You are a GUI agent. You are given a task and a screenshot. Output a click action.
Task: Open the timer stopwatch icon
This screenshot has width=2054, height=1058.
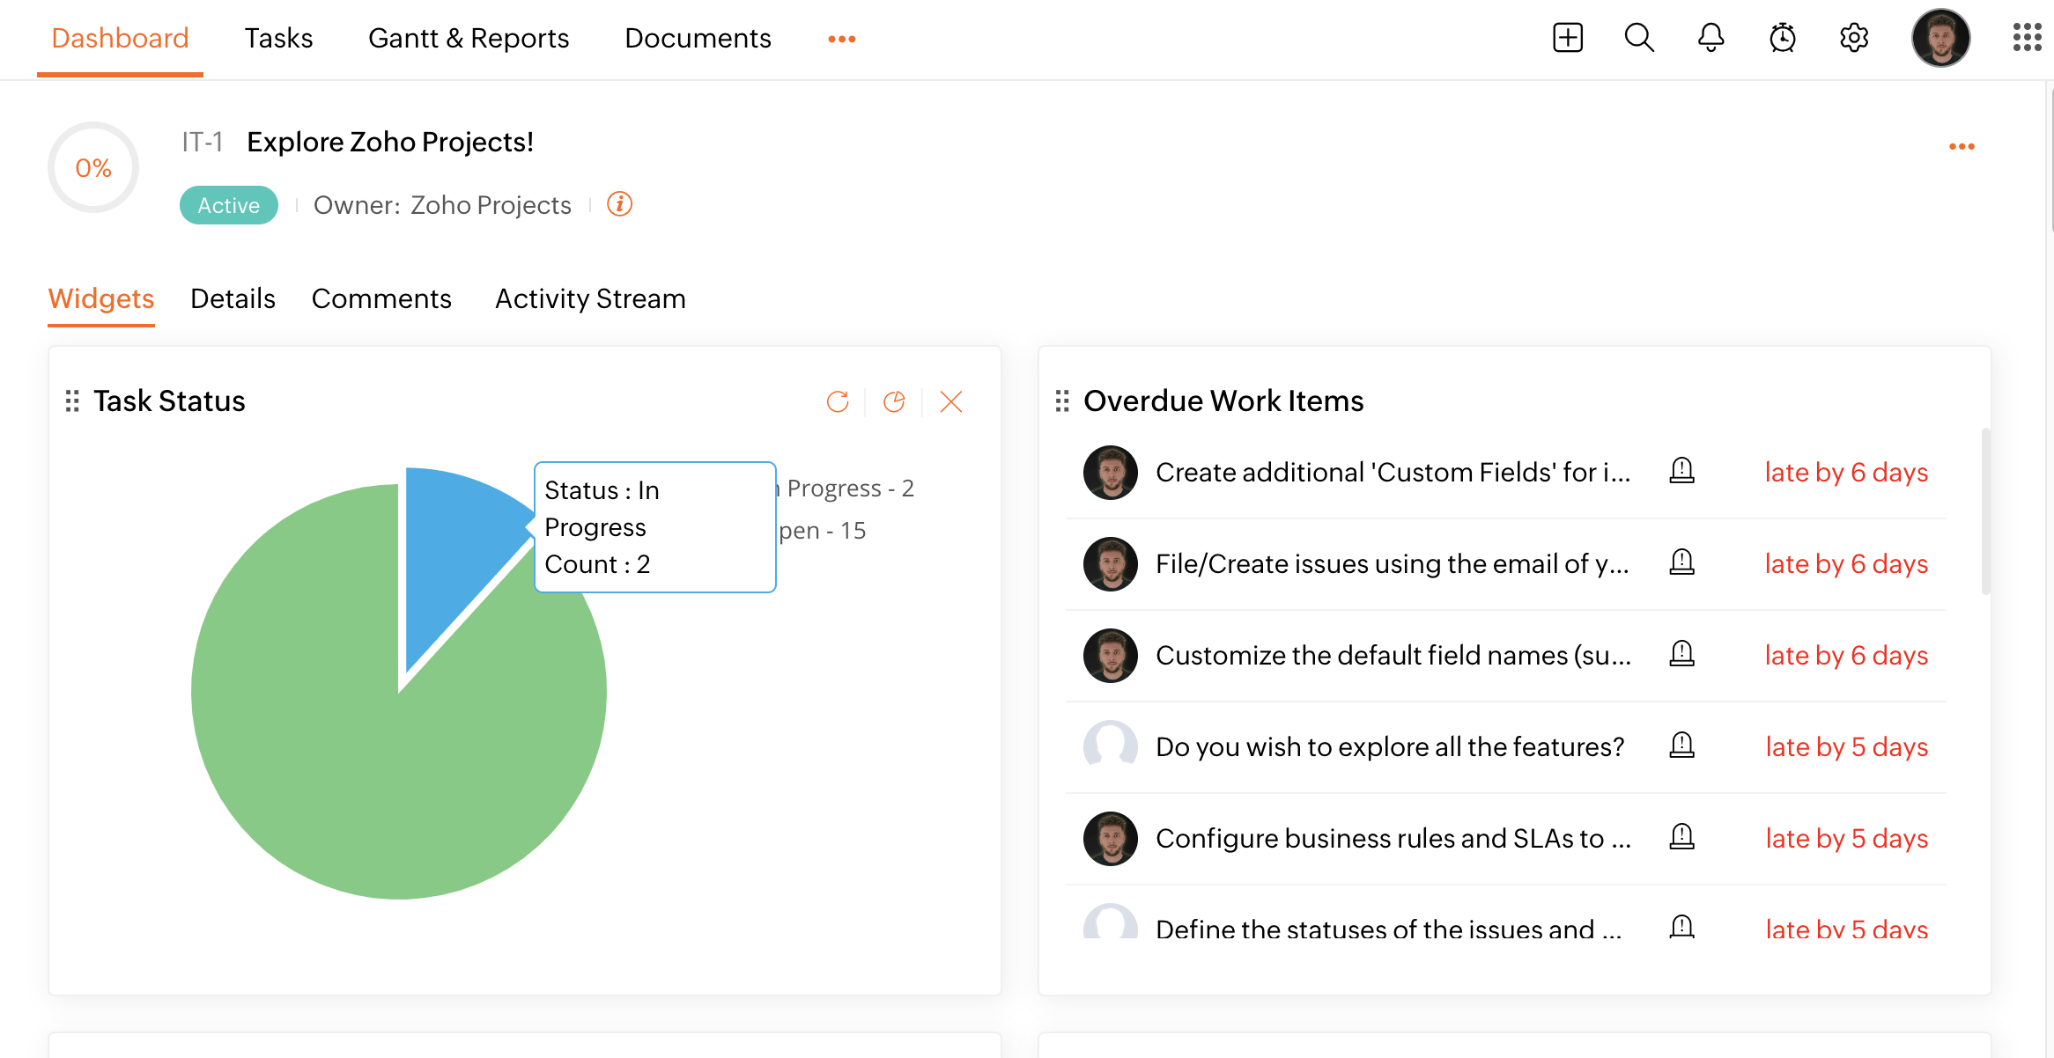pyautogui.click(x=1783, y=38)
